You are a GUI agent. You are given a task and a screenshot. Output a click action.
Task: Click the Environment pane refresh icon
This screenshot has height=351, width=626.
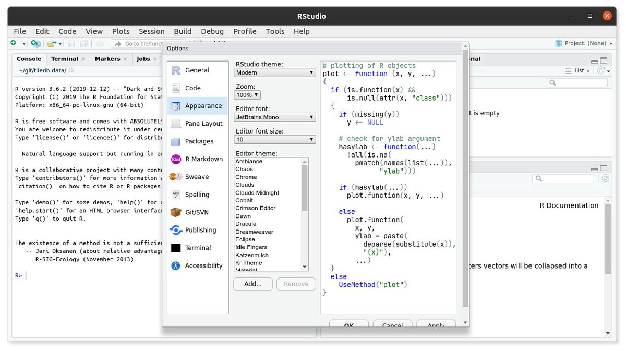601,70
